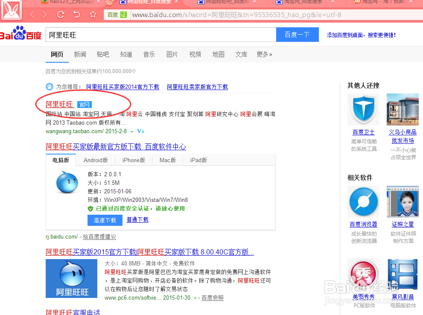Open 阿里旺旺买家版最新官方版下载 result

click(x=116, y=147)
